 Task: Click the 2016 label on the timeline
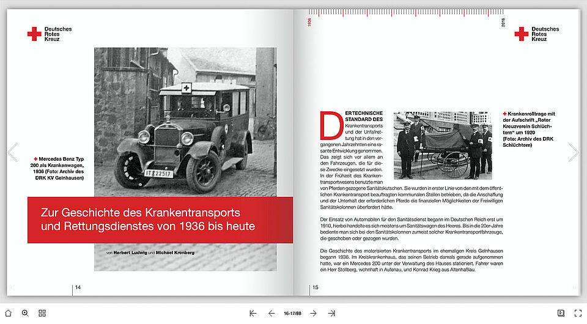pos(503,22)
